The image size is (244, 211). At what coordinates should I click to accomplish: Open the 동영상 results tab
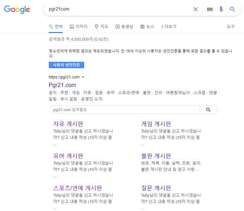(x=124, y=26)
